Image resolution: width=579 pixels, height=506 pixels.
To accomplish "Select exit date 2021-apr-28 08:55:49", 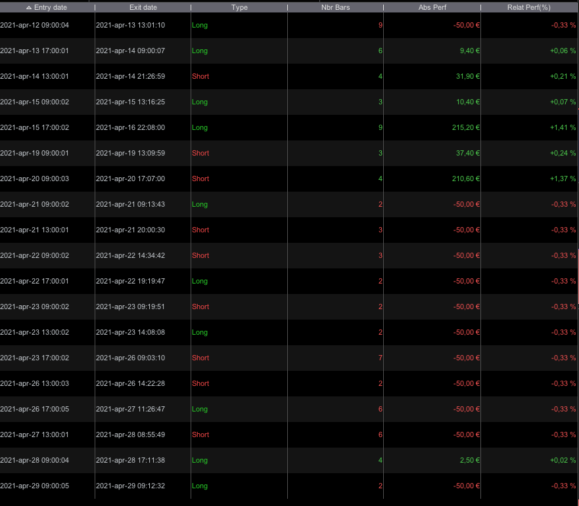I will 130,435.
